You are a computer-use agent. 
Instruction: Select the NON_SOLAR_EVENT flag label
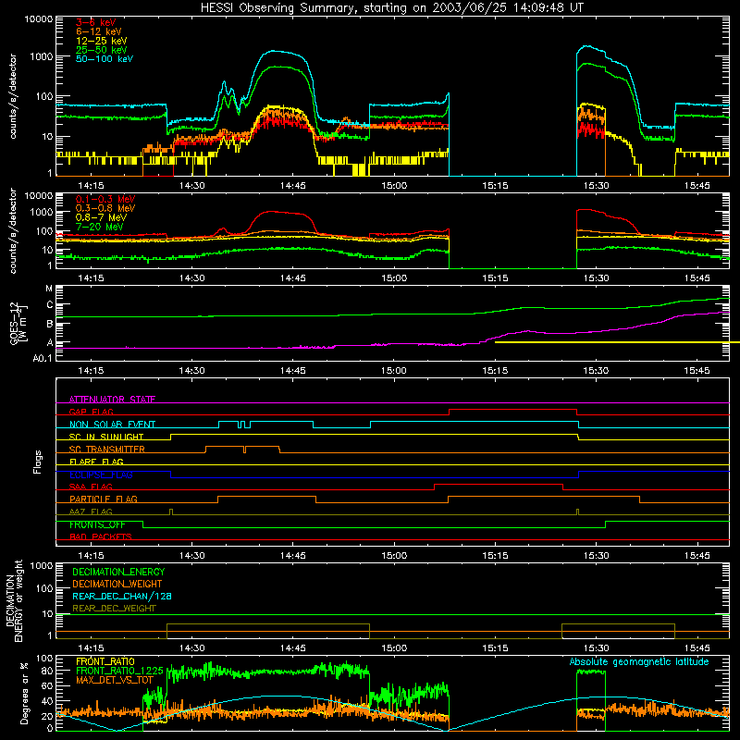(112, 425)
